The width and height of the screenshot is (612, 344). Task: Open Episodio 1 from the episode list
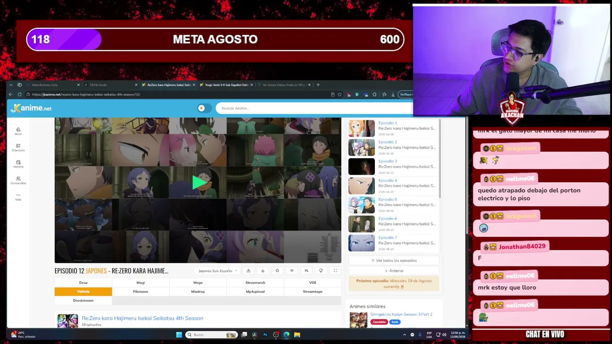(387, 123)
